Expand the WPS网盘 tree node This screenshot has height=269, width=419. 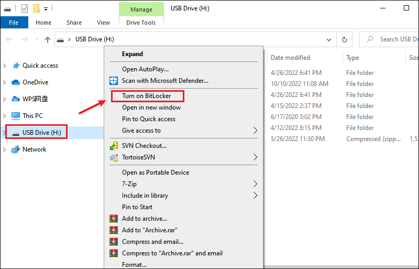coord(5,99)
